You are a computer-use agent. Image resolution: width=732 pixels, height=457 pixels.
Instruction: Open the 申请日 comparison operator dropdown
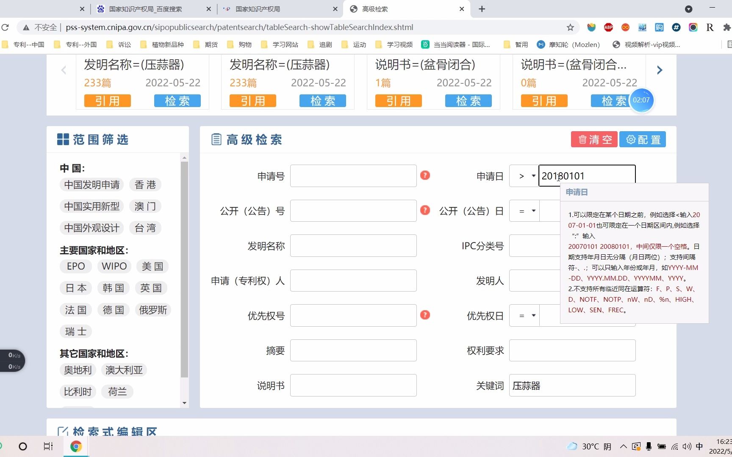[x=524, y=176]
